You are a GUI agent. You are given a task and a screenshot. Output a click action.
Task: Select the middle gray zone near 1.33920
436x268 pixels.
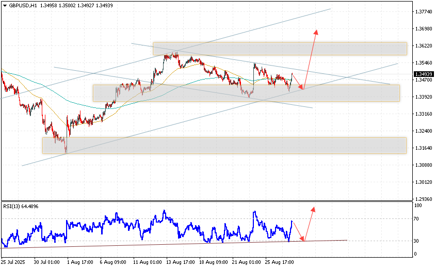pos(246,93)
